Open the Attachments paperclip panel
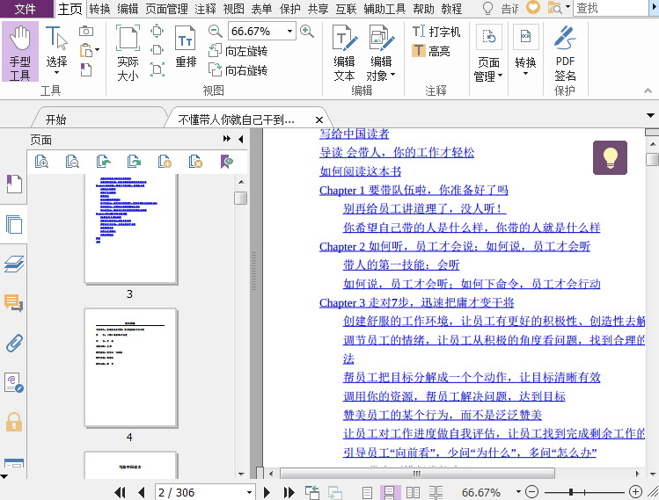Image resolution: width=659 pixels, height=500 pixels. 14,343
